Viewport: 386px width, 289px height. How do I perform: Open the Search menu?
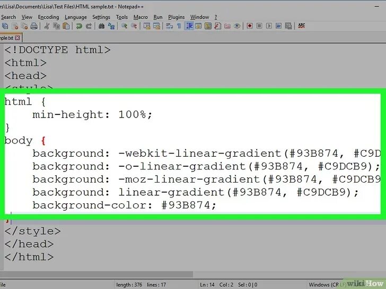[x=8, y=17]
